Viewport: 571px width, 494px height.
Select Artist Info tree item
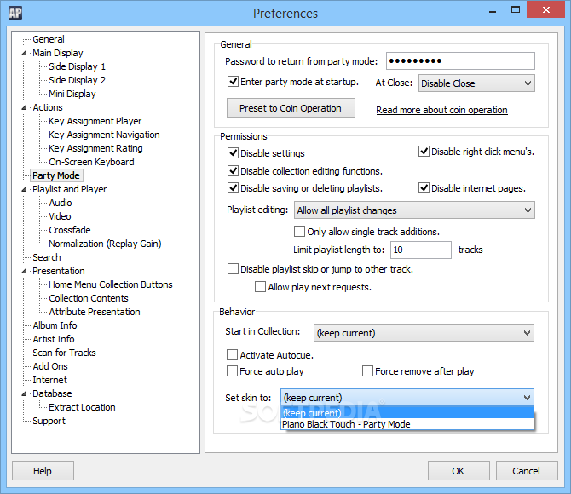(x=54, y=339)
